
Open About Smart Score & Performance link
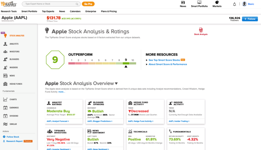[168, 64]
